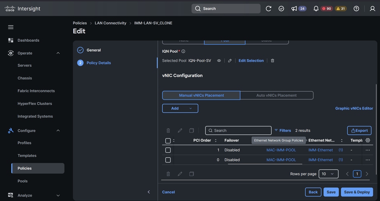This screenshot has width=380, height=201.
Task: Click Edit Selection link
Action: coord(251,61)
